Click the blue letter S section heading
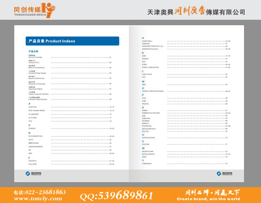 (x=143, y=108)
